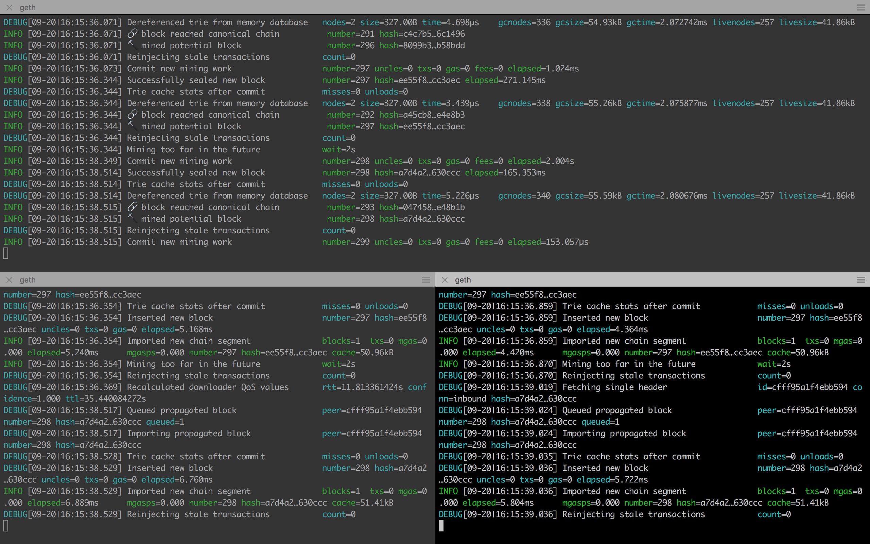Close the bottom-left geth terminal pane
Viewport: 870px width, 544px height.
pos(10,280)
